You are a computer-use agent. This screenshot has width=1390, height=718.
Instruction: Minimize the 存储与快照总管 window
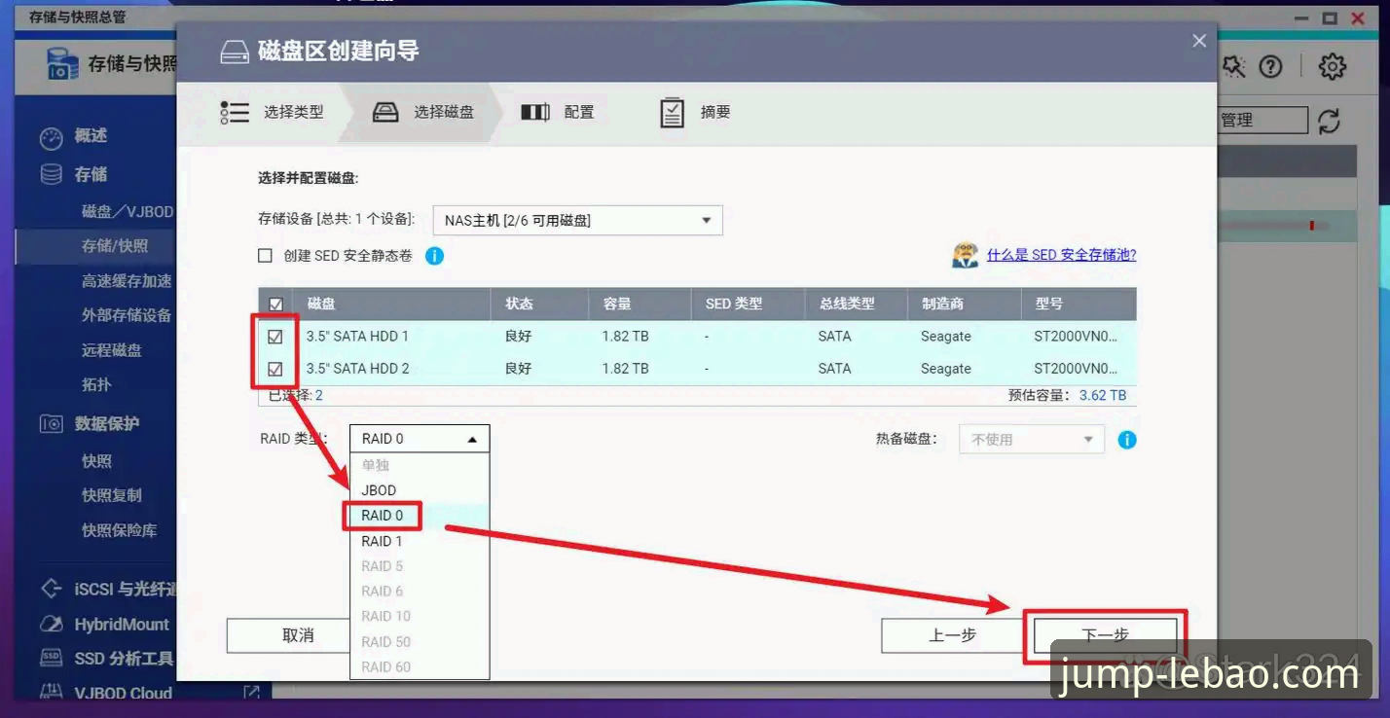point(1301,18)
